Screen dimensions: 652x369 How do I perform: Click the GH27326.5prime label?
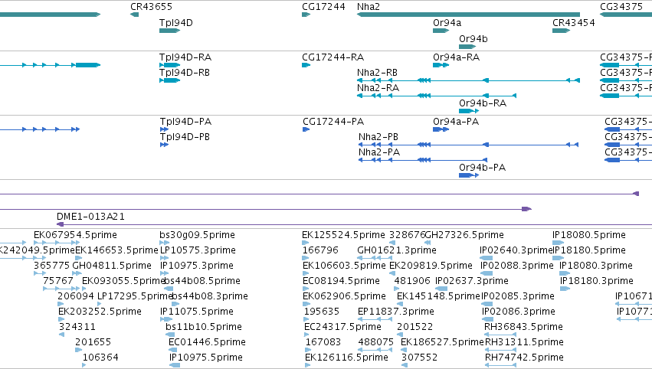coord(464,235)
